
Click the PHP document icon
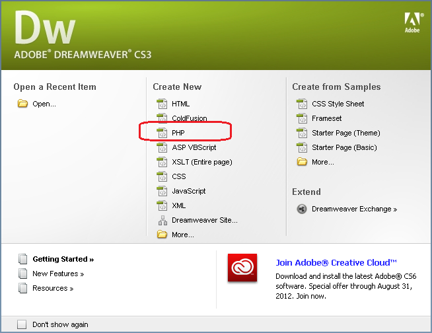coord(162,133)
